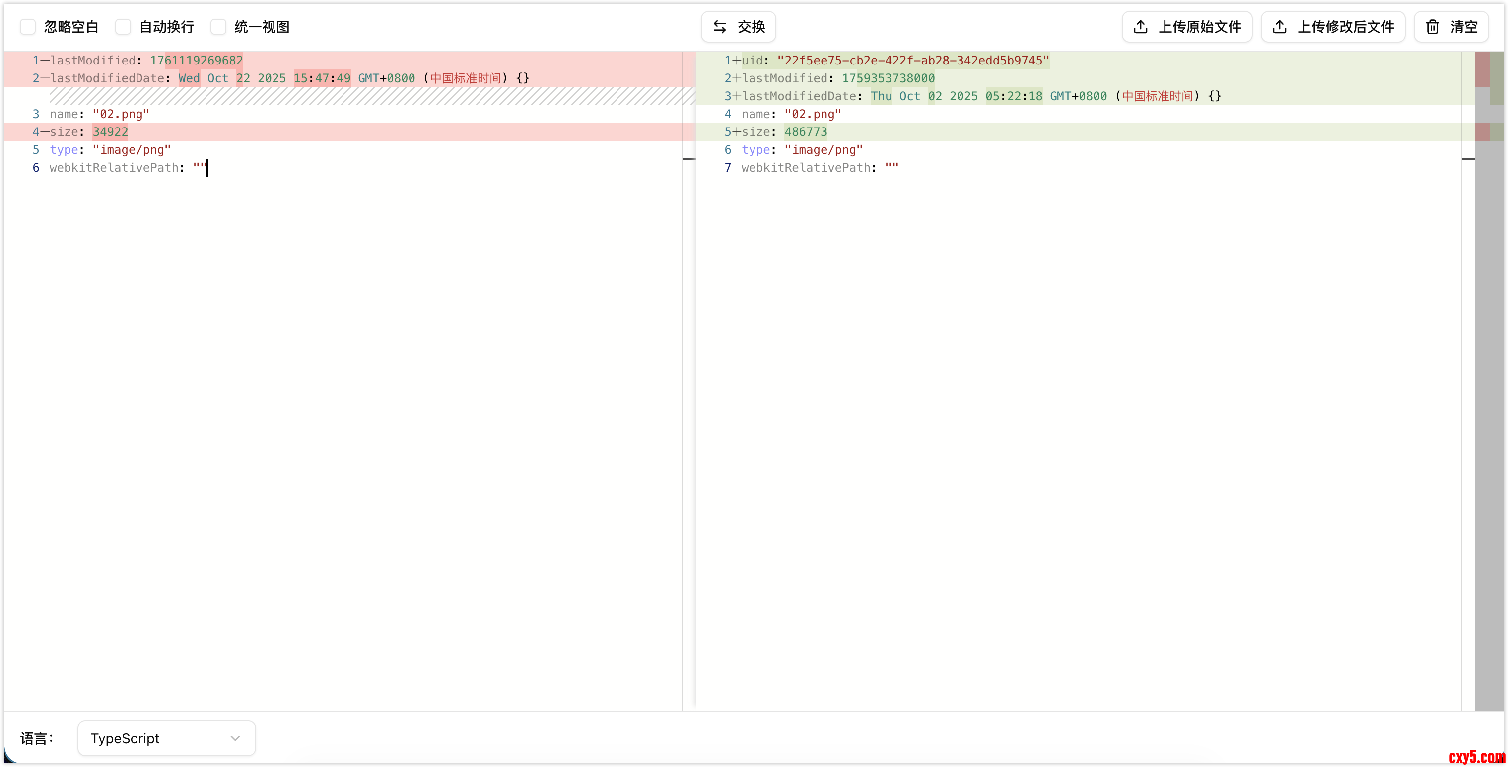1508x767 pixels.
Task: Click the trash can clear icon
Action: coord(1432,27)
